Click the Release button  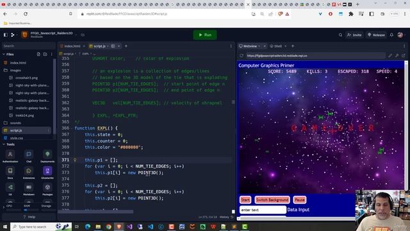click(x=376, y=35)
